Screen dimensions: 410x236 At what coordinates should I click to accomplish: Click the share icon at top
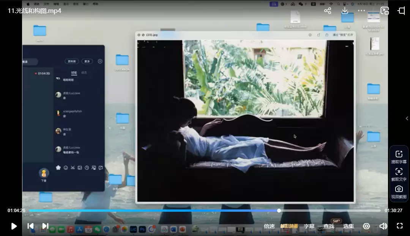pos(328,11)
